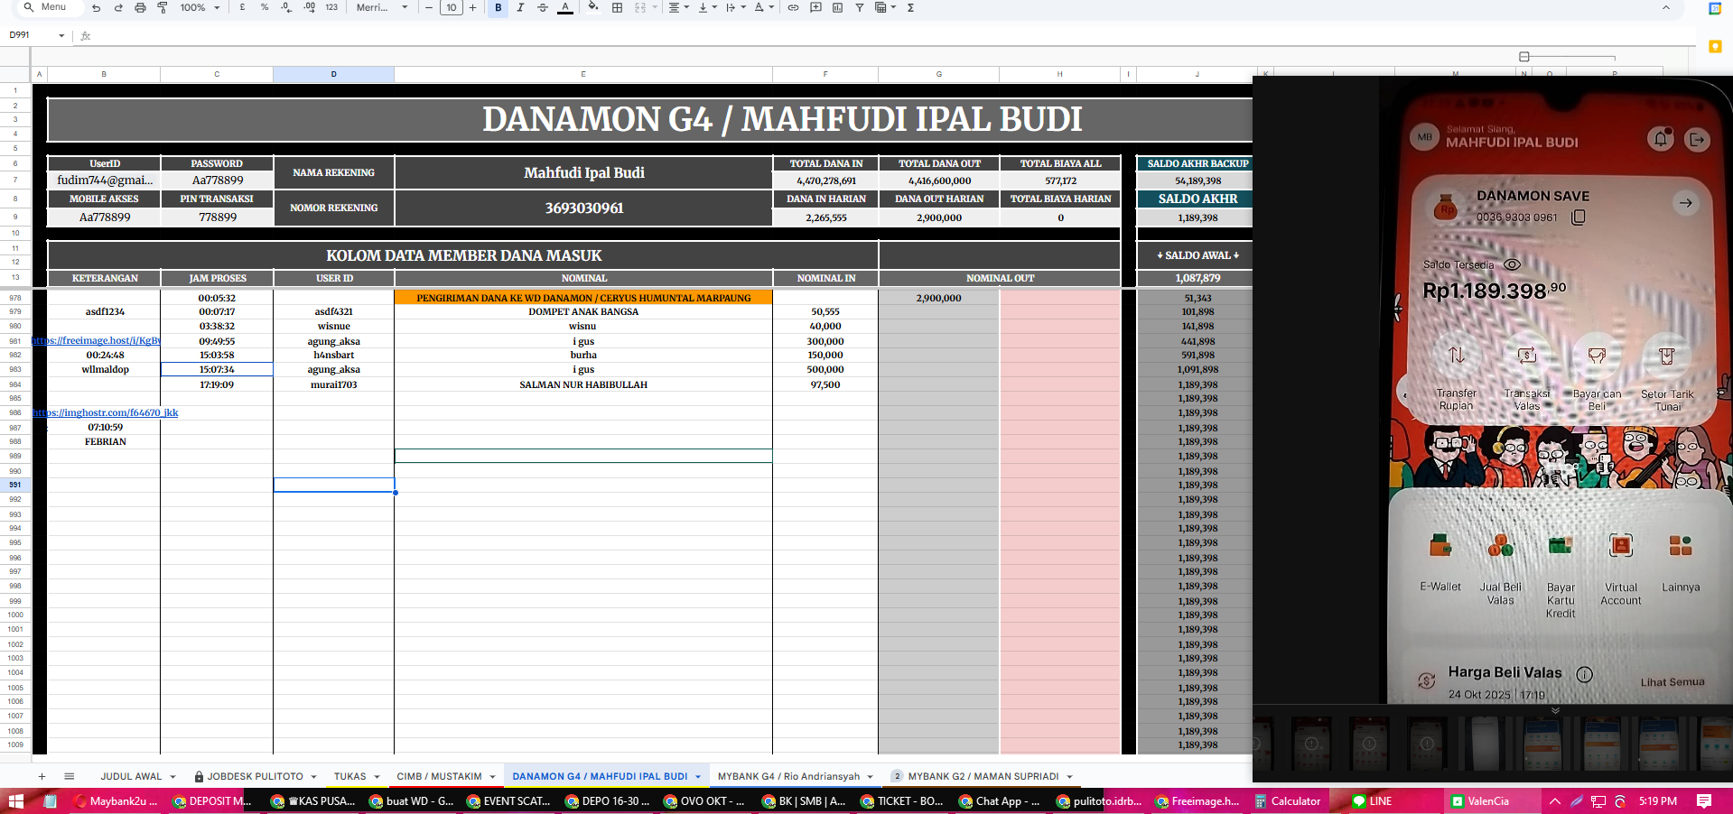Copy account number icon in Danamon app

pyautogui.click(x=1579, y=217)
